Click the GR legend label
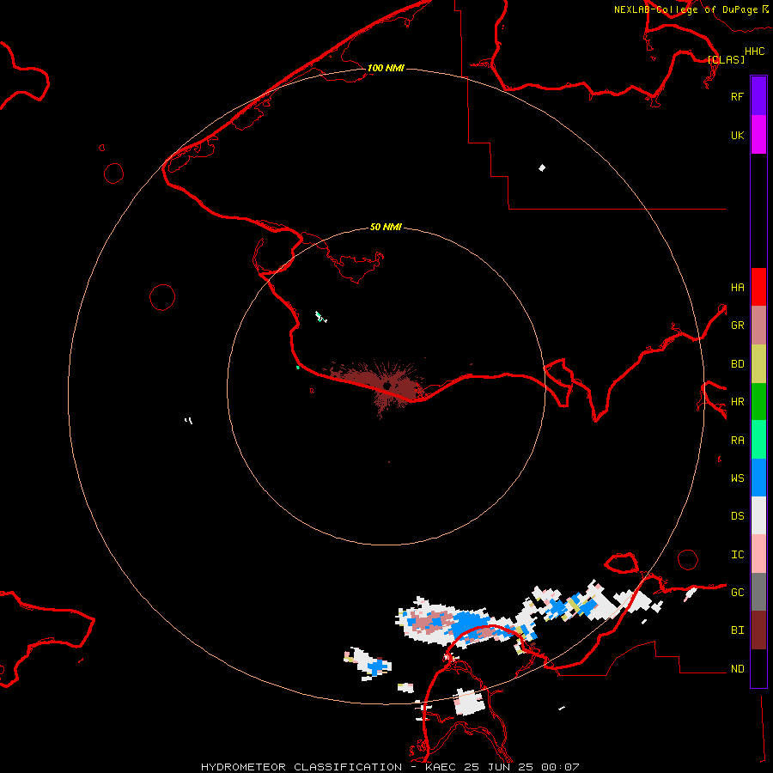 [737, 326]
